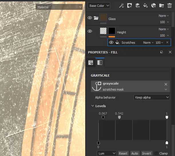This screenshot has height=156, width=175.
Task: Add a new paint layer
Action: click(138, 5)
